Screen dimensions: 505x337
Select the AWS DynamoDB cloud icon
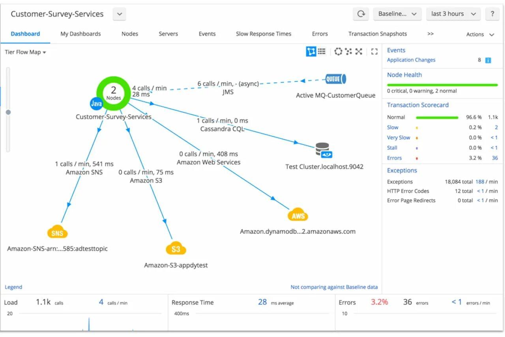point(298,215)
